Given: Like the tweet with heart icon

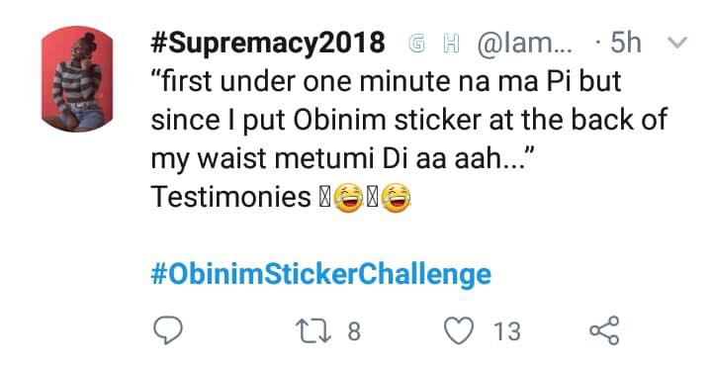Looking at the screenshot, I should coord(459,330).
